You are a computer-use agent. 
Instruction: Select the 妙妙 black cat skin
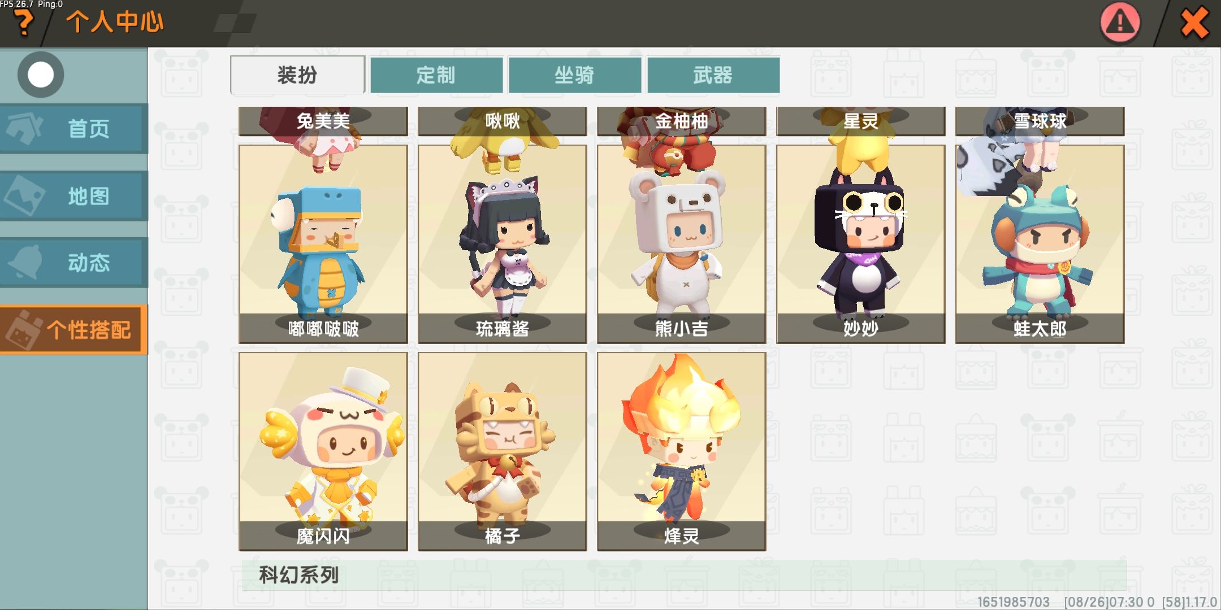[x=861, y=244]
